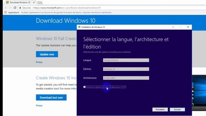Click the secure padlock icon in address bar
This screenshot has width=206, height=116.
pos(20,8)
